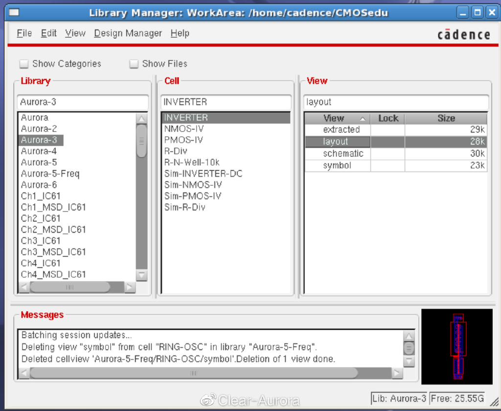
Task: Click the Library name input field
Action: coord(82,102)
